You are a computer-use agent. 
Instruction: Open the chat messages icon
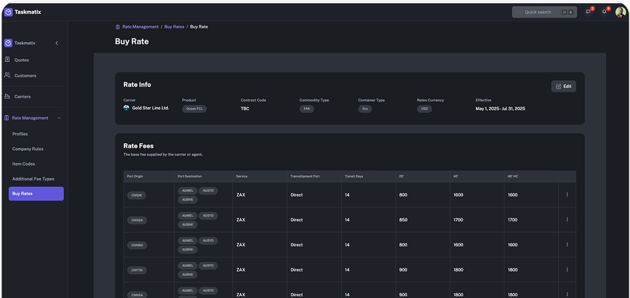(x=588, y=12)
